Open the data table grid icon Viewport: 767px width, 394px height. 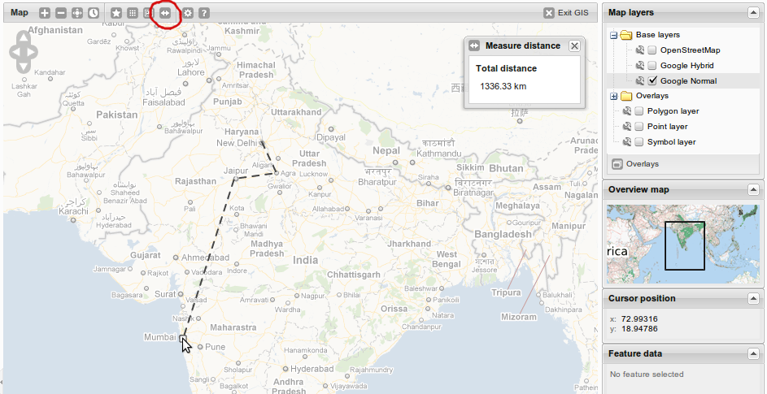[132, 13]
